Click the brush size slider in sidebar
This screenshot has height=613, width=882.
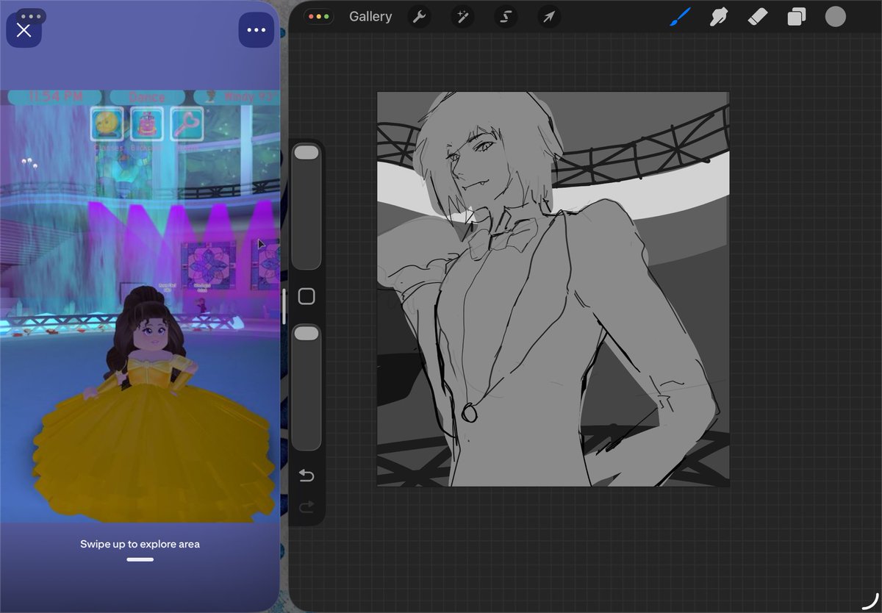(306, 207)
